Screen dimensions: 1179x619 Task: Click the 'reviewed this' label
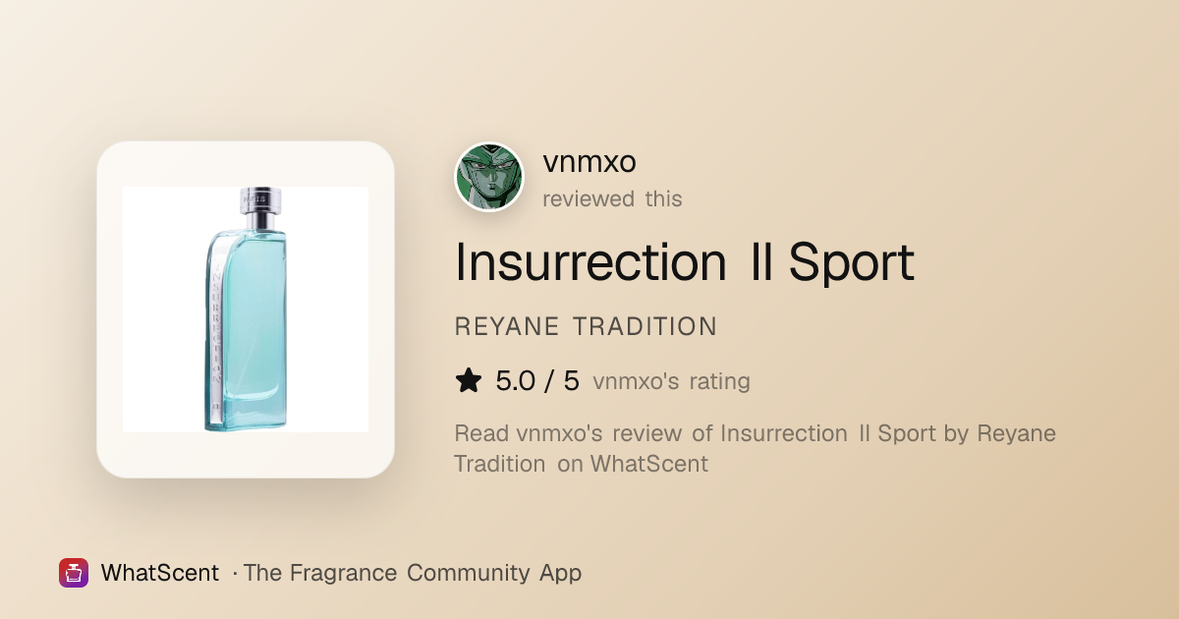[x=612, y=198]
